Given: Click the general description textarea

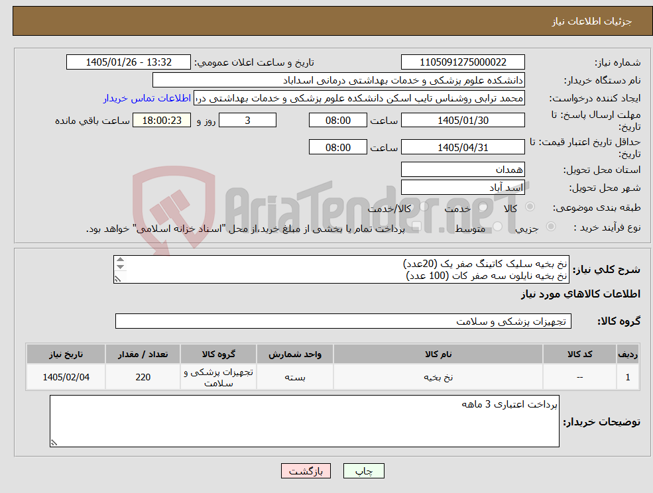Looking at the screenshot, I should [341, 270].
